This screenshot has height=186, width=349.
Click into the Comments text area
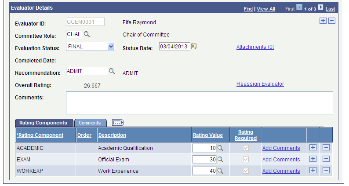[200, 103]
